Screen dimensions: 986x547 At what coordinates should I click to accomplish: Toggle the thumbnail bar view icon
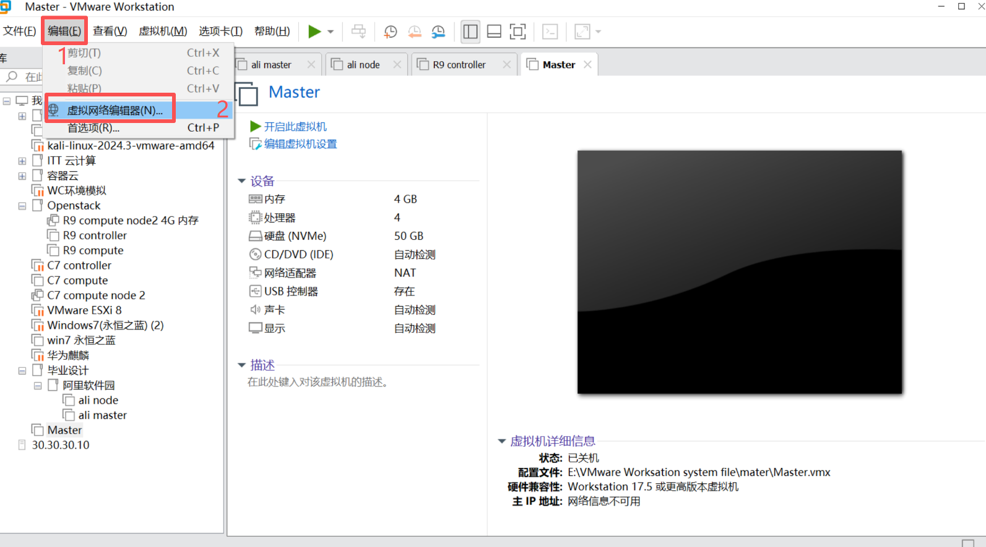(494, 32)
